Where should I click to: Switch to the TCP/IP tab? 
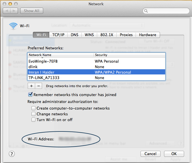tap(58, 35)
